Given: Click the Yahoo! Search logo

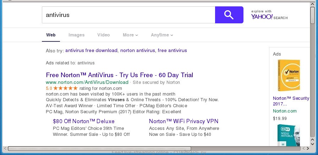Looking at the screenshot, I should pos(269,15).
